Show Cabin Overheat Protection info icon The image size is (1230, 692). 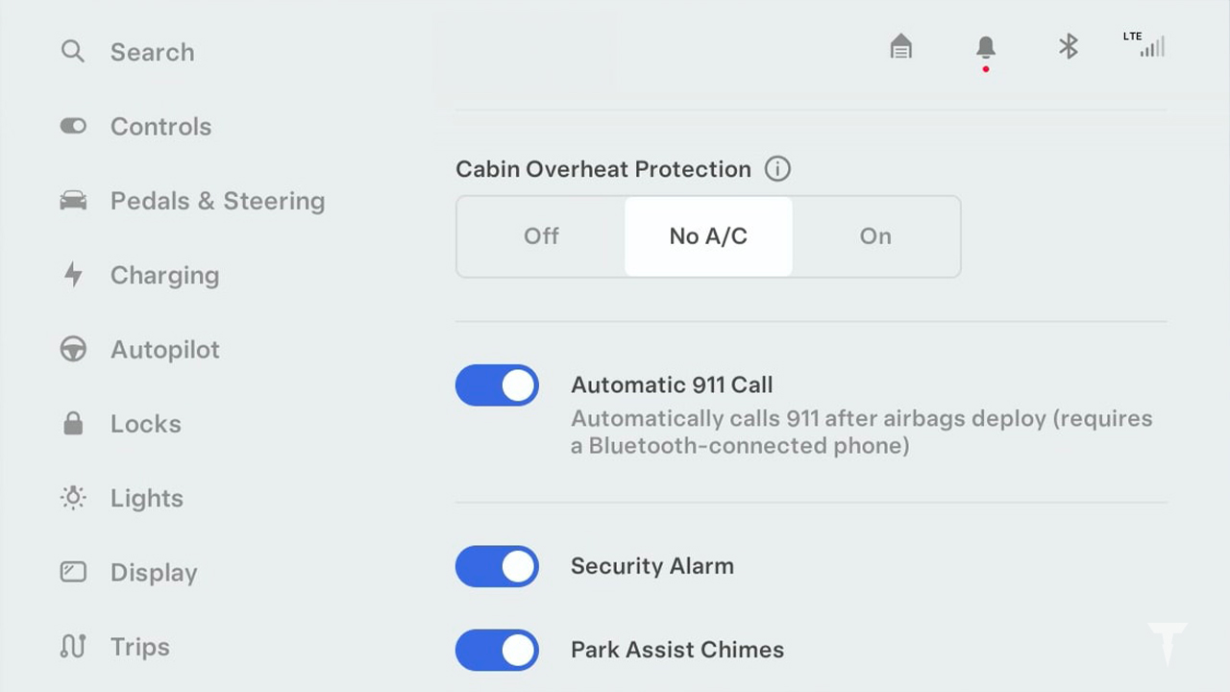click(777, 169)
